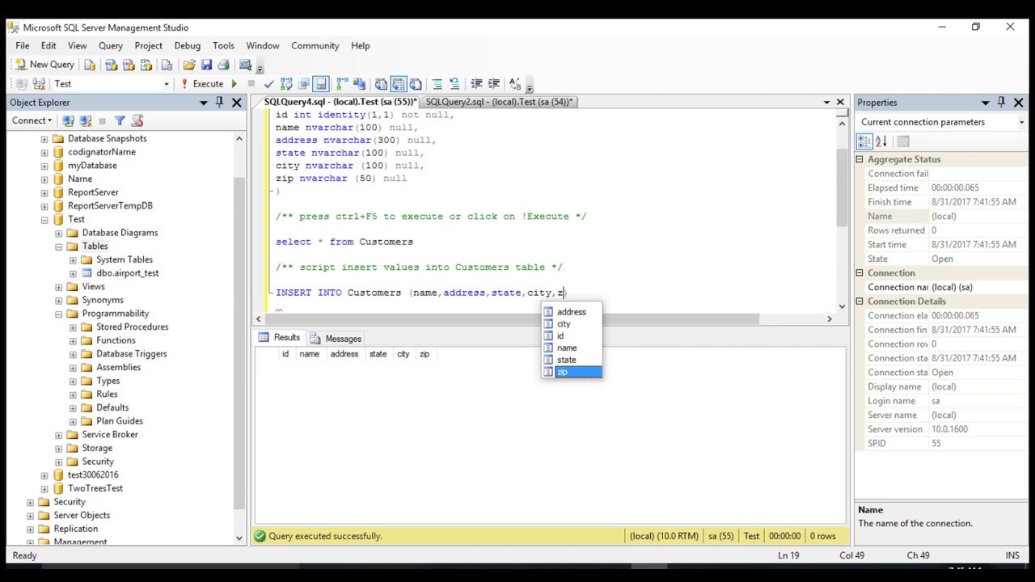The height and width of the screenshot is (582, 1035).
Task: Select address in the autocomplete list
Action: pyautogui.click(x=572, y=312)
